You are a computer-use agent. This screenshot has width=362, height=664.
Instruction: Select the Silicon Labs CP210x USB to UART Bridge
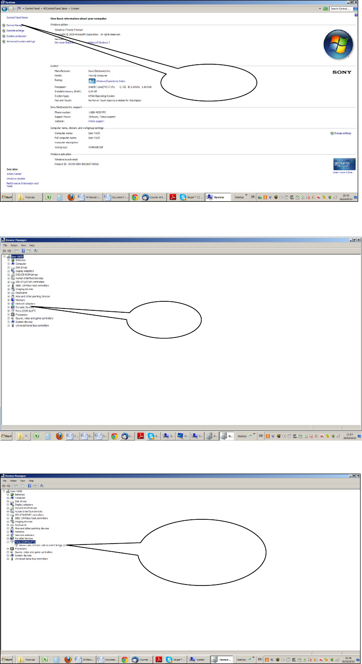(42, 545)
